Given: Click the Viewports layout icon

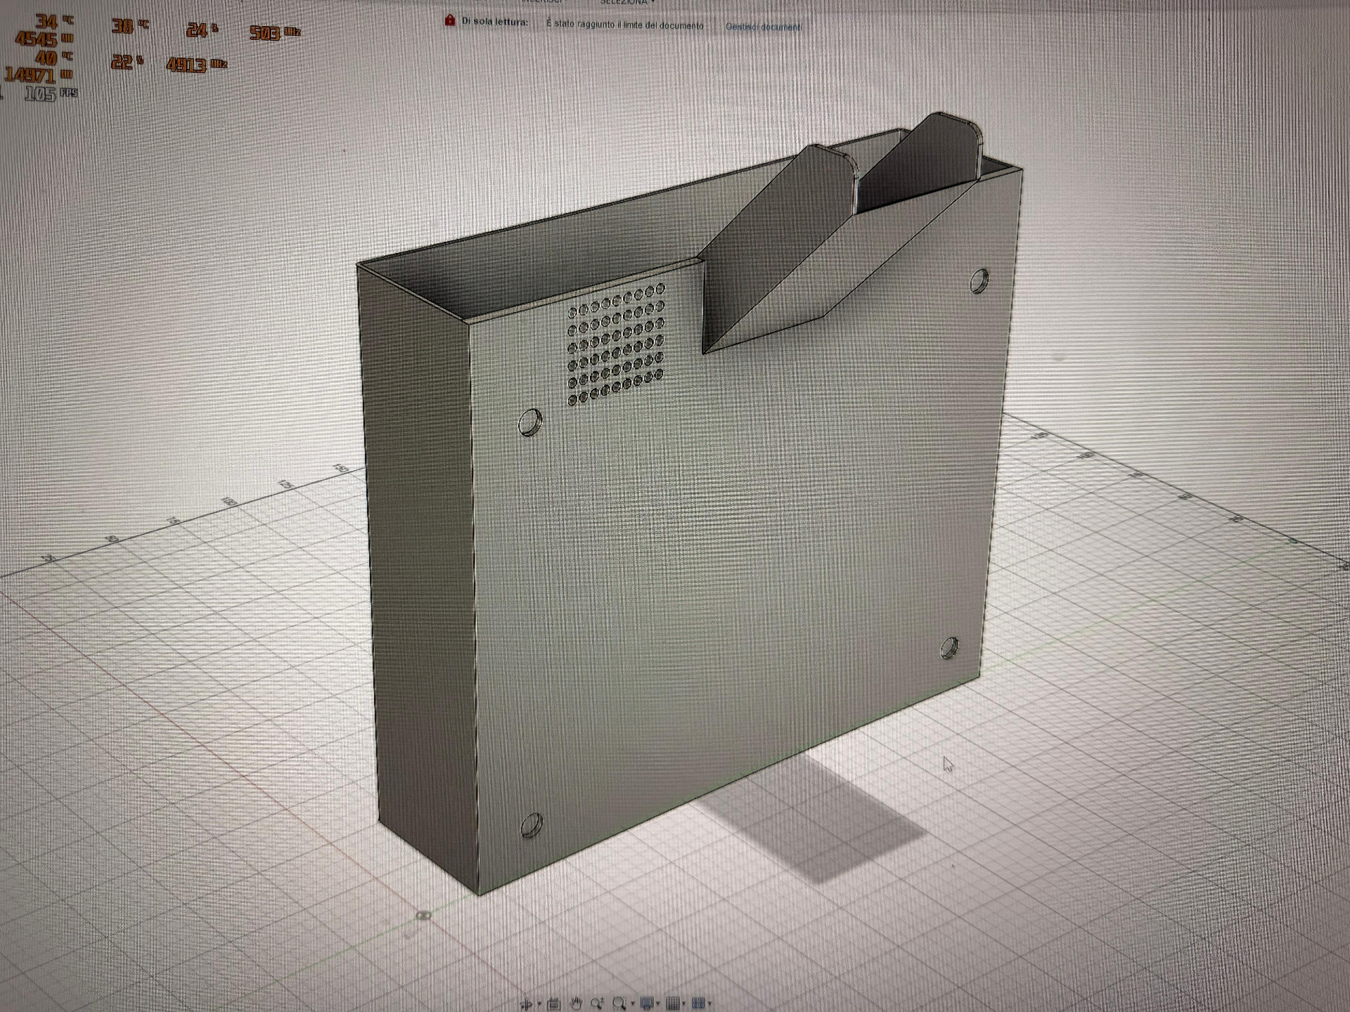Looking at the screenshot, I should point(698,1004).
